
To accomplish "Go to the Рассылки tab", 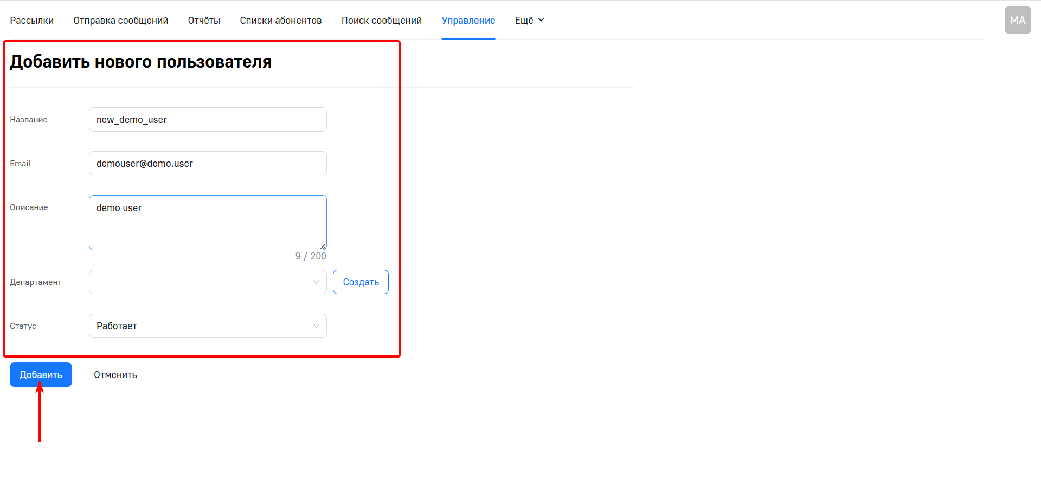I will pos(31,21).
